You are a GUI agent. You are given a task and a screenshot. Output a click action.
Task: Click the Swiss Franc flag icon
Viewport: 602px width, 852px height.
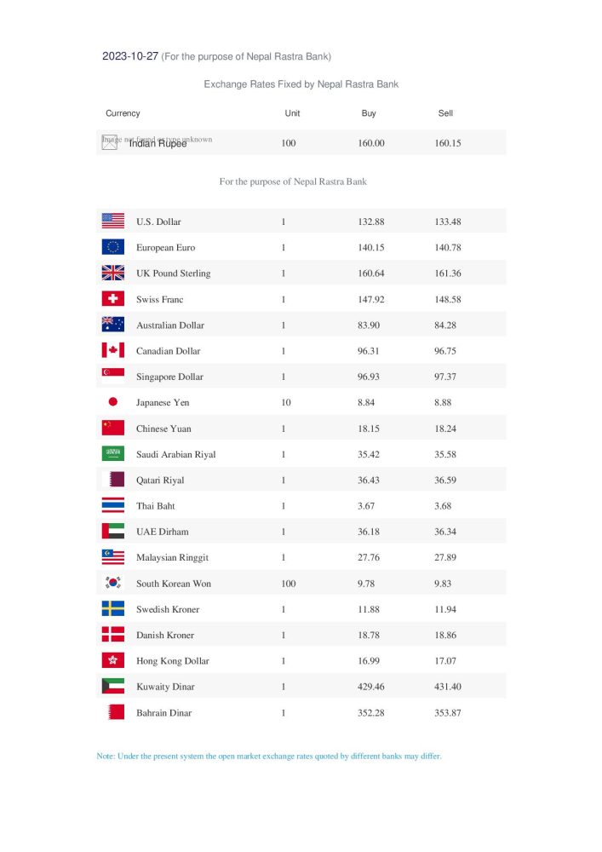(112, 299)
